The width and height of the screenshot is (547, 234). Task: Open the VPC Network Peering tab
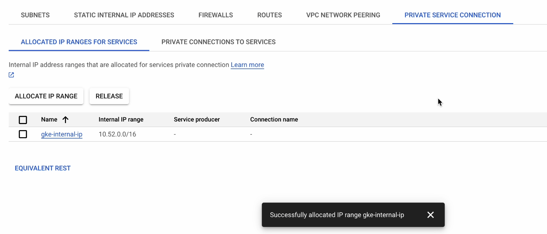pos(343,15)
